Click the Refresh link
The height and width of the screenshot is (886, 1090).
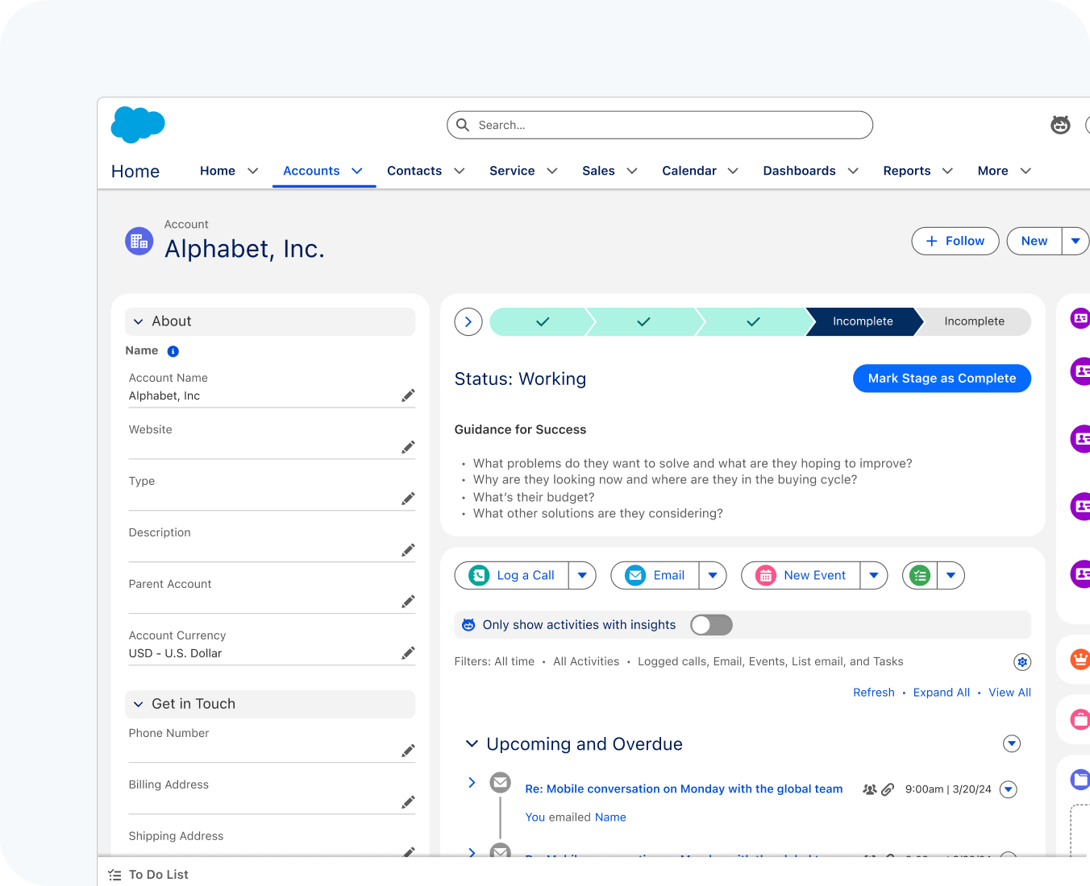click(x=874, y=693)
